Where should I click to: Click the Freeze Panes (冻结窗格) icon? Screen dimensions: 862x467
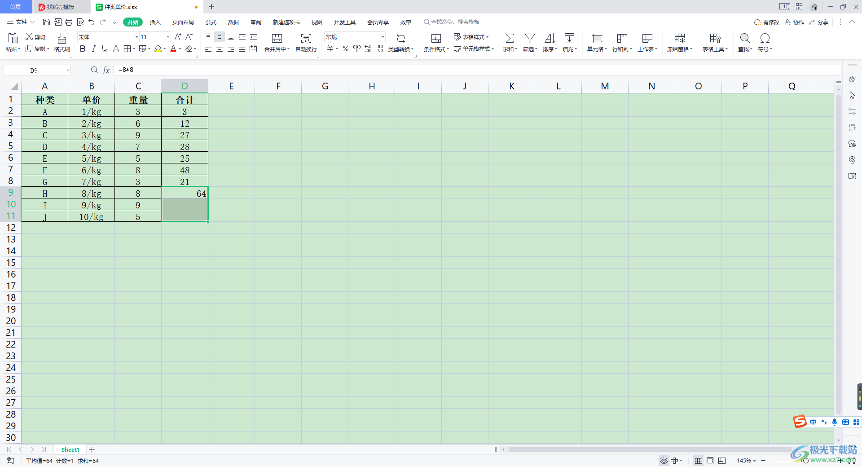tap(680, 38)
